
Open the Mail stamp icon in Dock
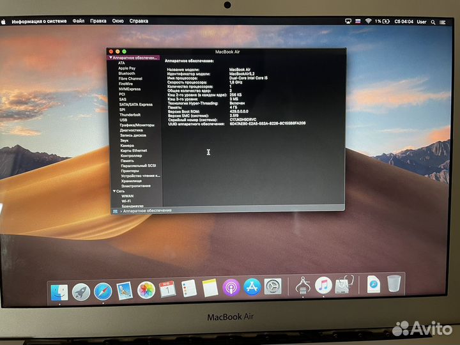125,291
